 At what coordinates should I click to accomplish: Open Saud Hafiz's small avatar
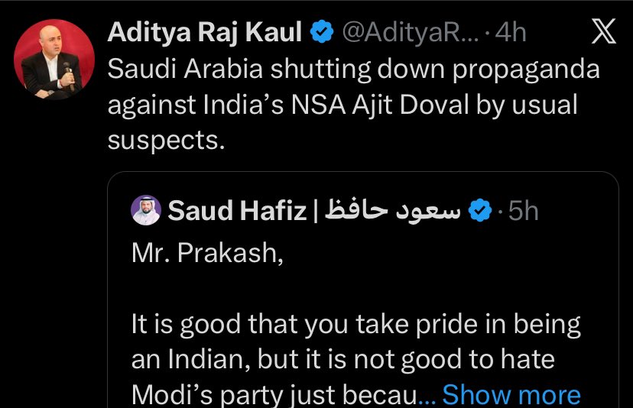pos(145,210)
